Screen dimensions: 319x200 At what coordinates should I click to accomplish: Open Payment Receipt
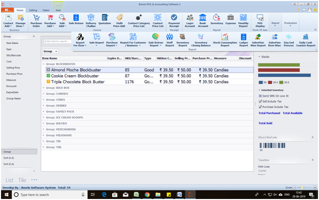[174, 20]
